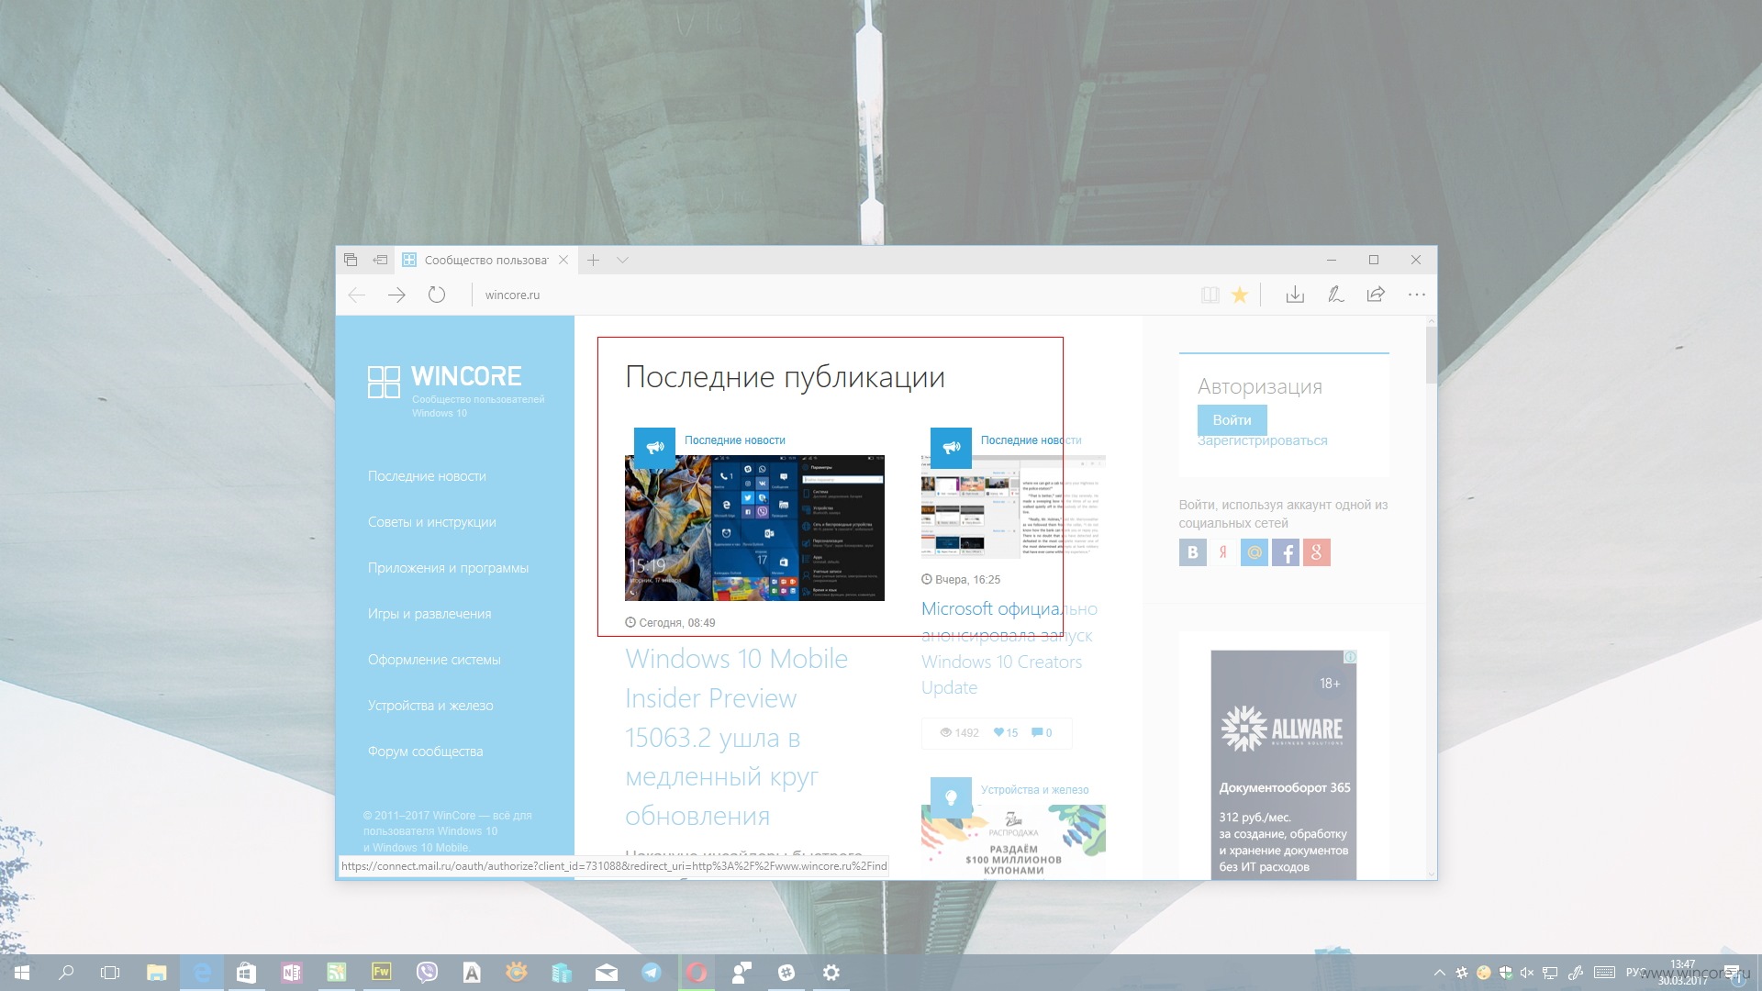The width and height of the screenshot is (1762, 991).
Task: Open Opera from the taskbar
Action: (697, 973)
